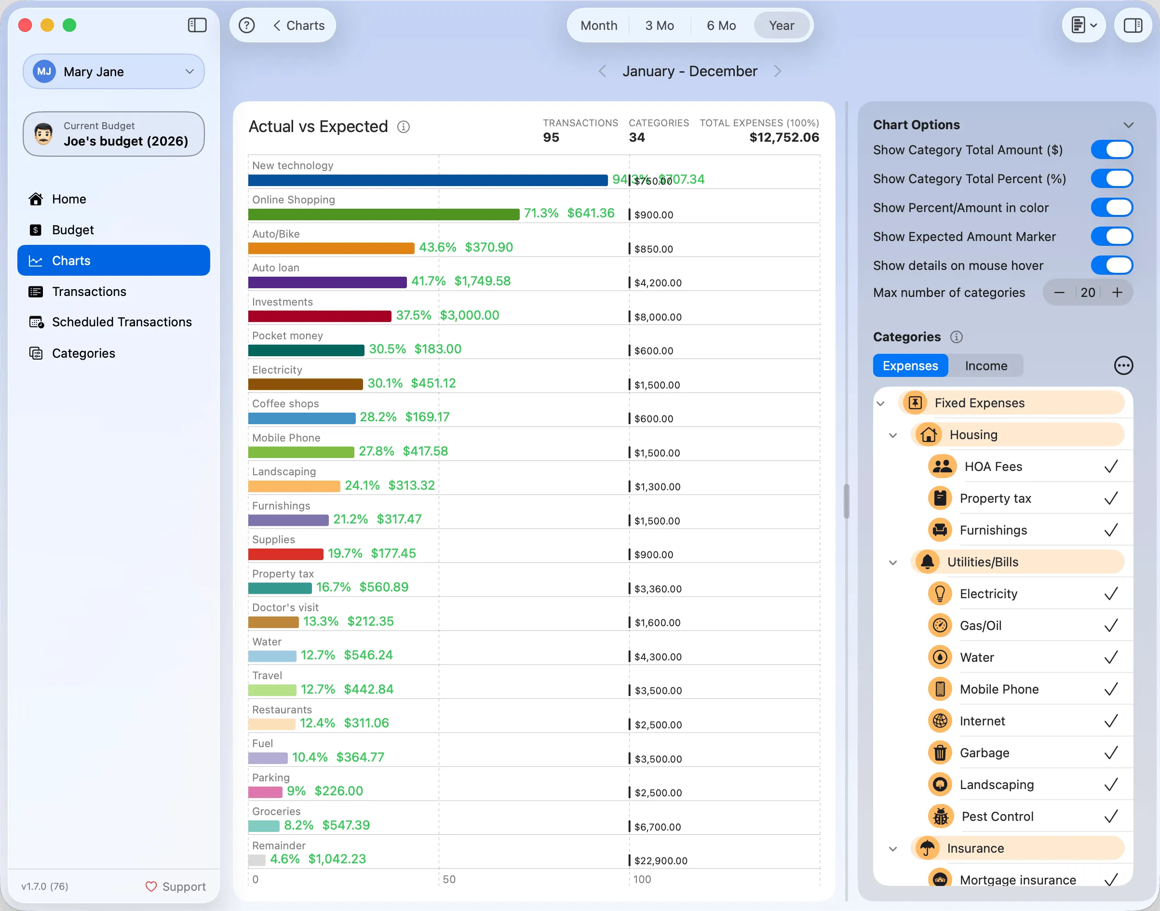Image resolution: width=1160 pixels, height=911 pixels.
Task: Toggle the left sidebar icon
Action: [x=197, y=25]
